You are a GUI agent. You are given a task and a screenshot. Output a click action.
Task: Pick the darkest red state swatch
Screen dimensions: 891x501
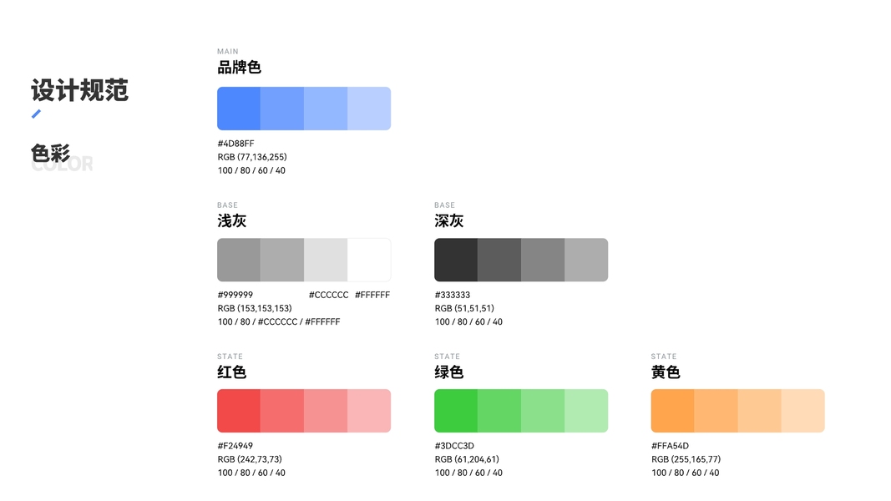point(239,411)
